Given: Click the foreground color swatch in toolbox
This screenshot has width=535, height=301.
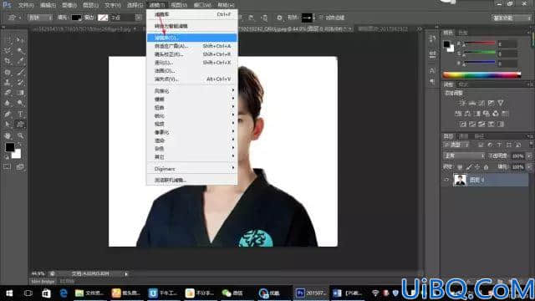Looking at the screenshot, I should pyautogui.click(x=9, y=147).
